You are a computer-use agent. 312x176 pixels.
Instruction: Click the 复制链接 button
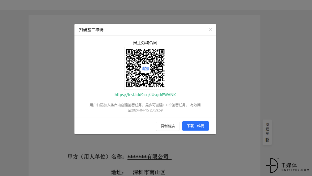point(167,126)
